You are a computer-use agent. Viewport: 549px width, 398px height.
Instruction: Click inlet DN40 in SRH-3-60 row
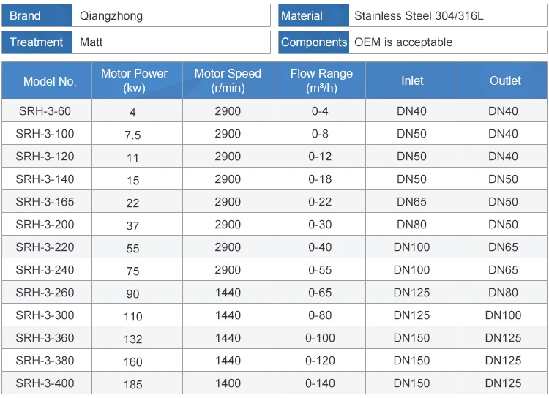tap(411, 111)
